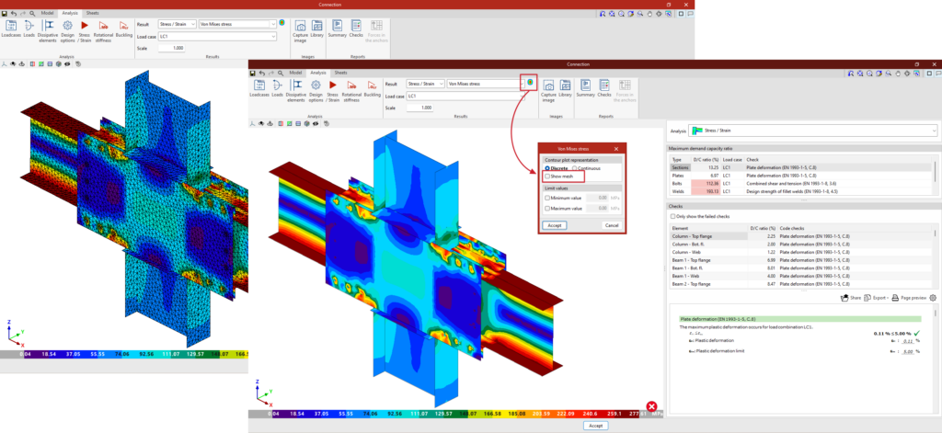Click the red error circle above the MPa scale
The width and height of the screenshot is (942, 433).
[x=652, y=406]
